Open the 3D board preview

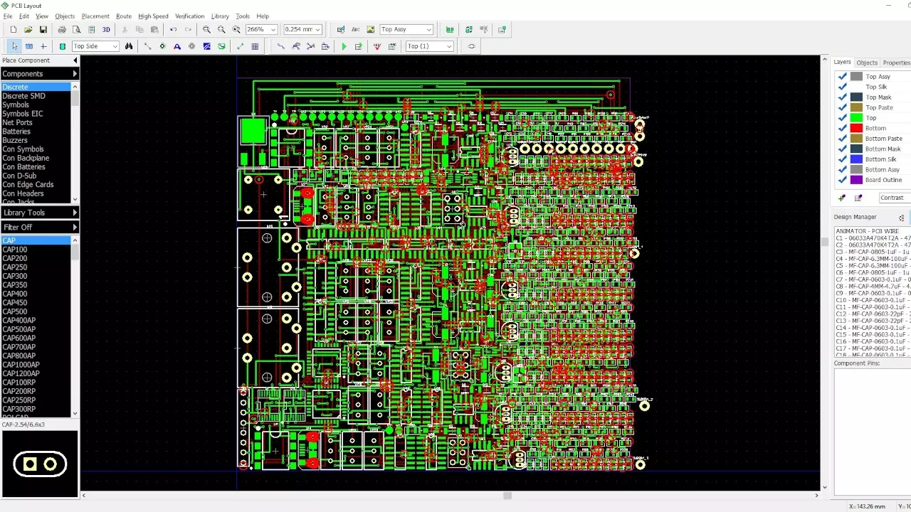107,29
